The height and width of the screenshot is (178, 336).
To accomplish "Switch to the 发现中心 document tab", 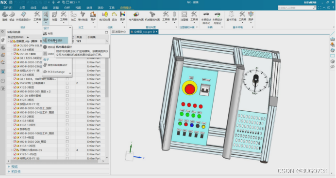I will click(x=119, y=32).
